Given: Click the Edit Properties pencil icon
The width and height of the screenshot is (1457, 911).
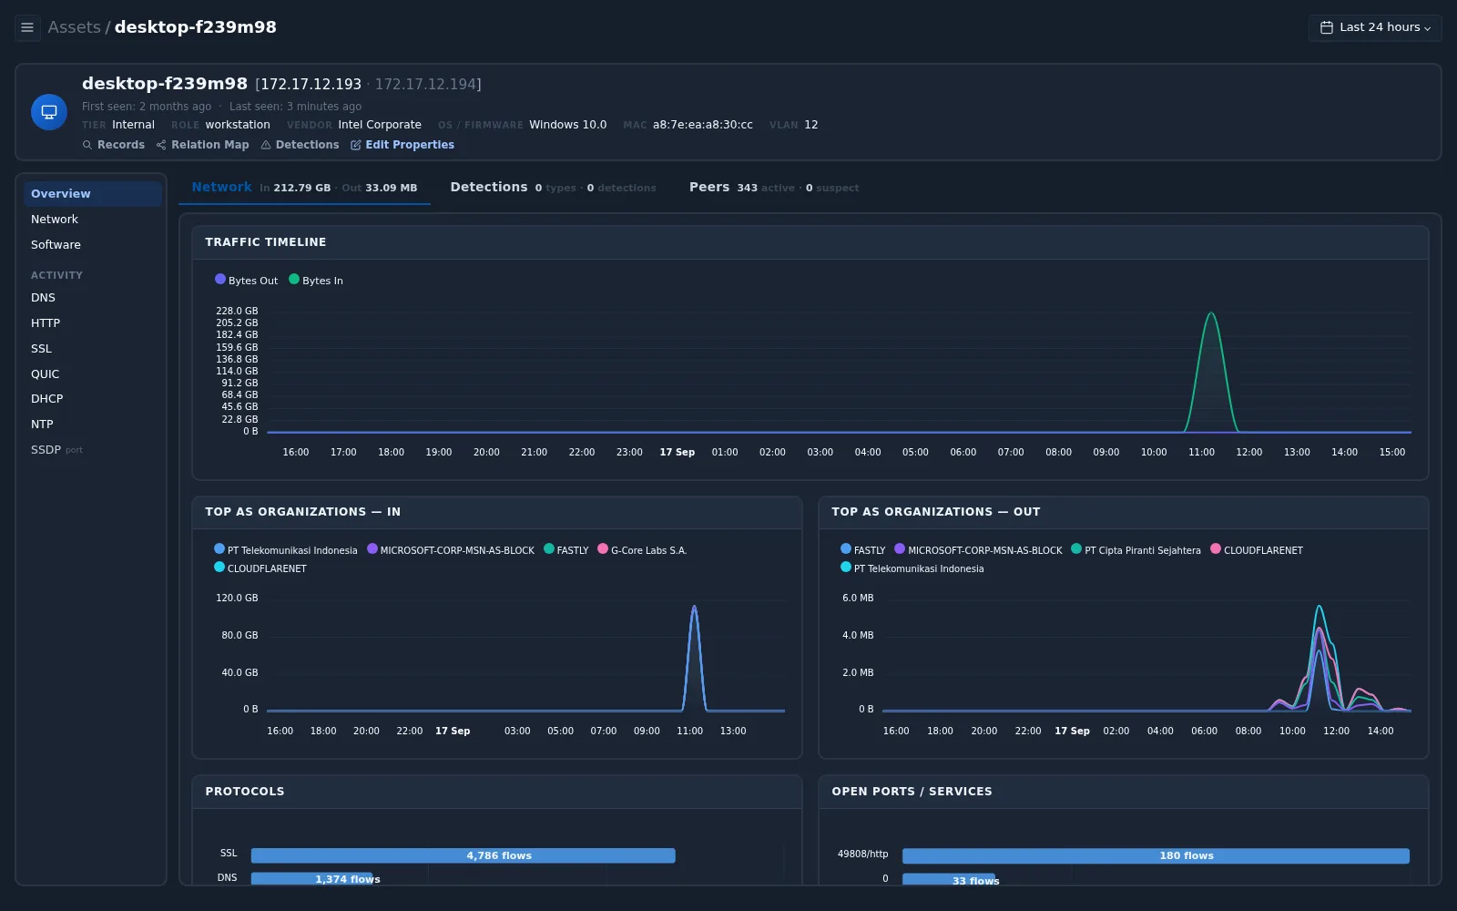Looking at the screenshot, I should point(356,145).
